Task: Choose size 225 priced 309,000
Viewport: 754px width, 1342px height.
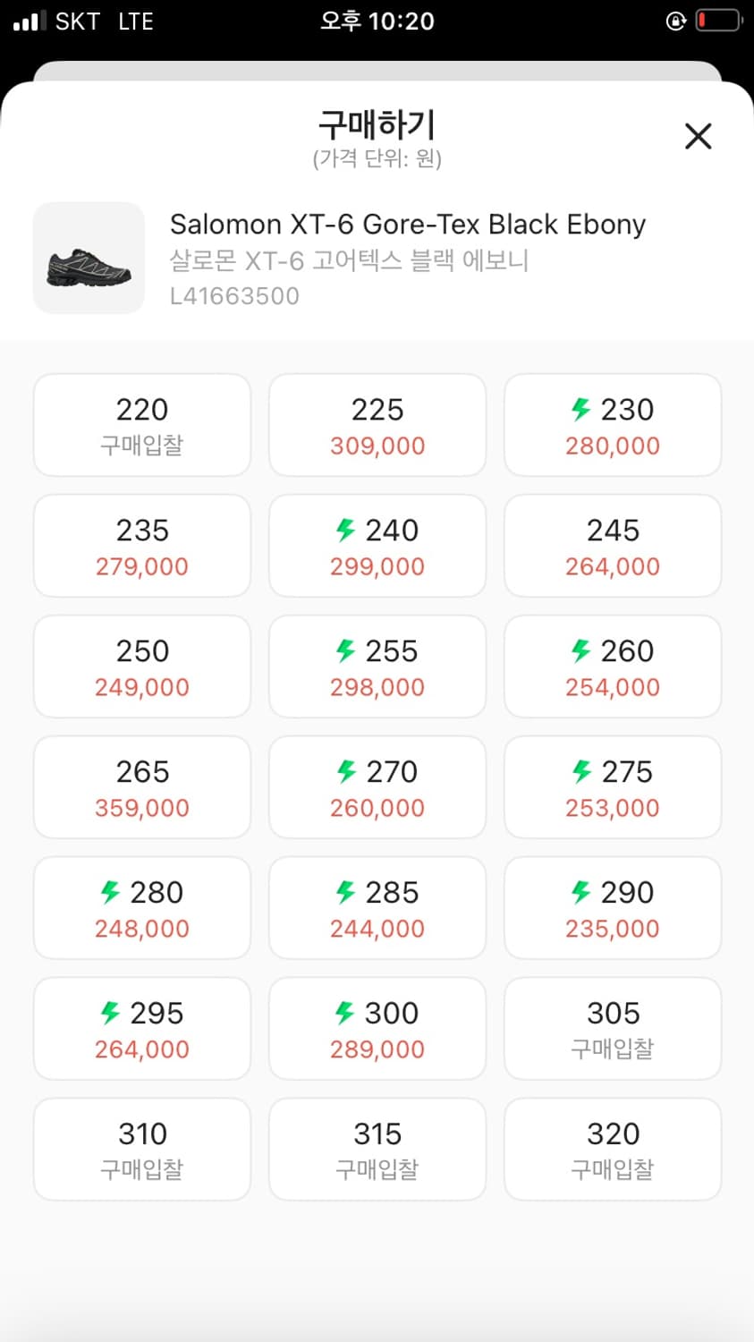Action: click(377, 425)
